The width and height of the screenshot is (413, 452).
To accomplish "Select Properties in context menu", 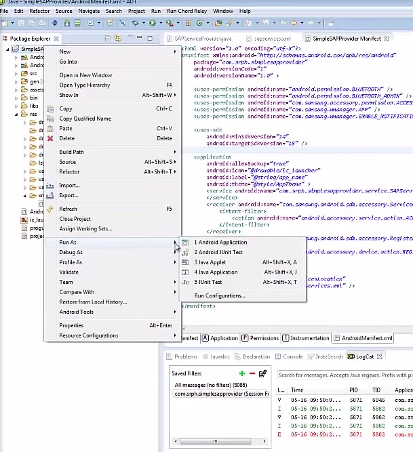I will click(x=113, y=325).
